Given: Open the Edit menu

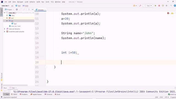Looking at the screenshot, I should [x=10, y=2].
